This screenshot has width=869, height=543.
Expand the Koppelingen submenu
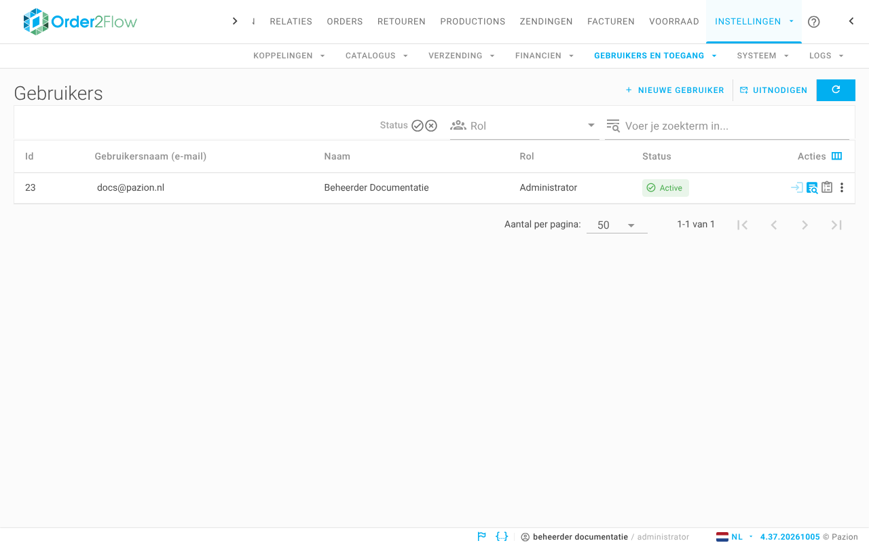pos(289,56)
